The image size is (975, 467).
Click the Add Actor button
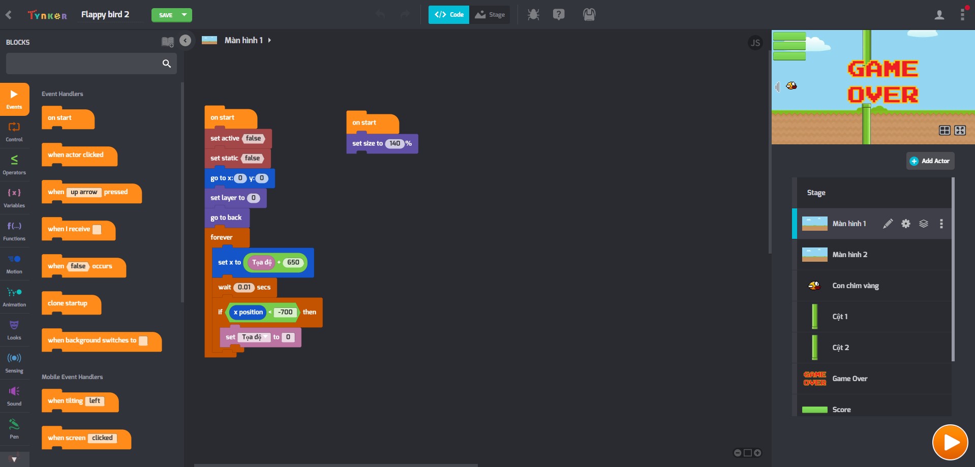(x=930, y=161)
